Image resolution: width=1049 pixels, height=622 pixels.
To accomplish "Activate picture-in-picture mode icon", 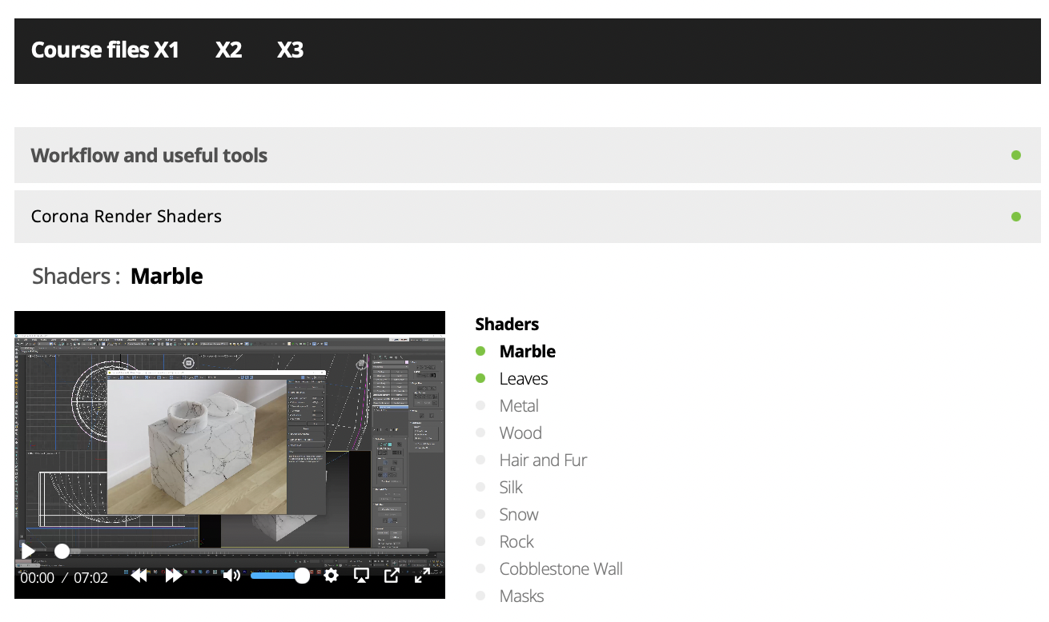I will (361, 575).
